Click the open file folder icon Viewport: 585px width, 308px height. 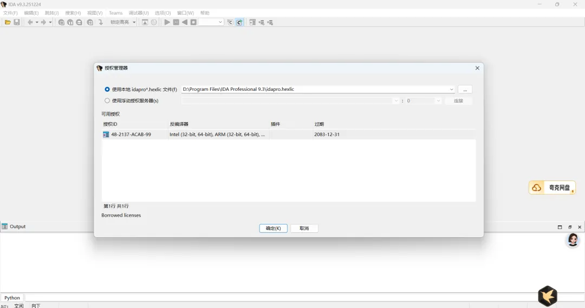pos(8,22)
